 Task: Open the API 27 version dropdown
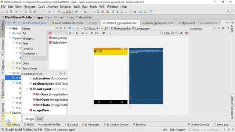105,29
